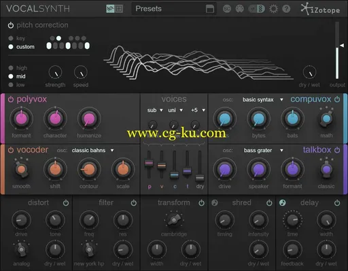The height and width of the screenshot is (271, 348).
Task: Open the uni voices dropdown
Action: point(175,110)
